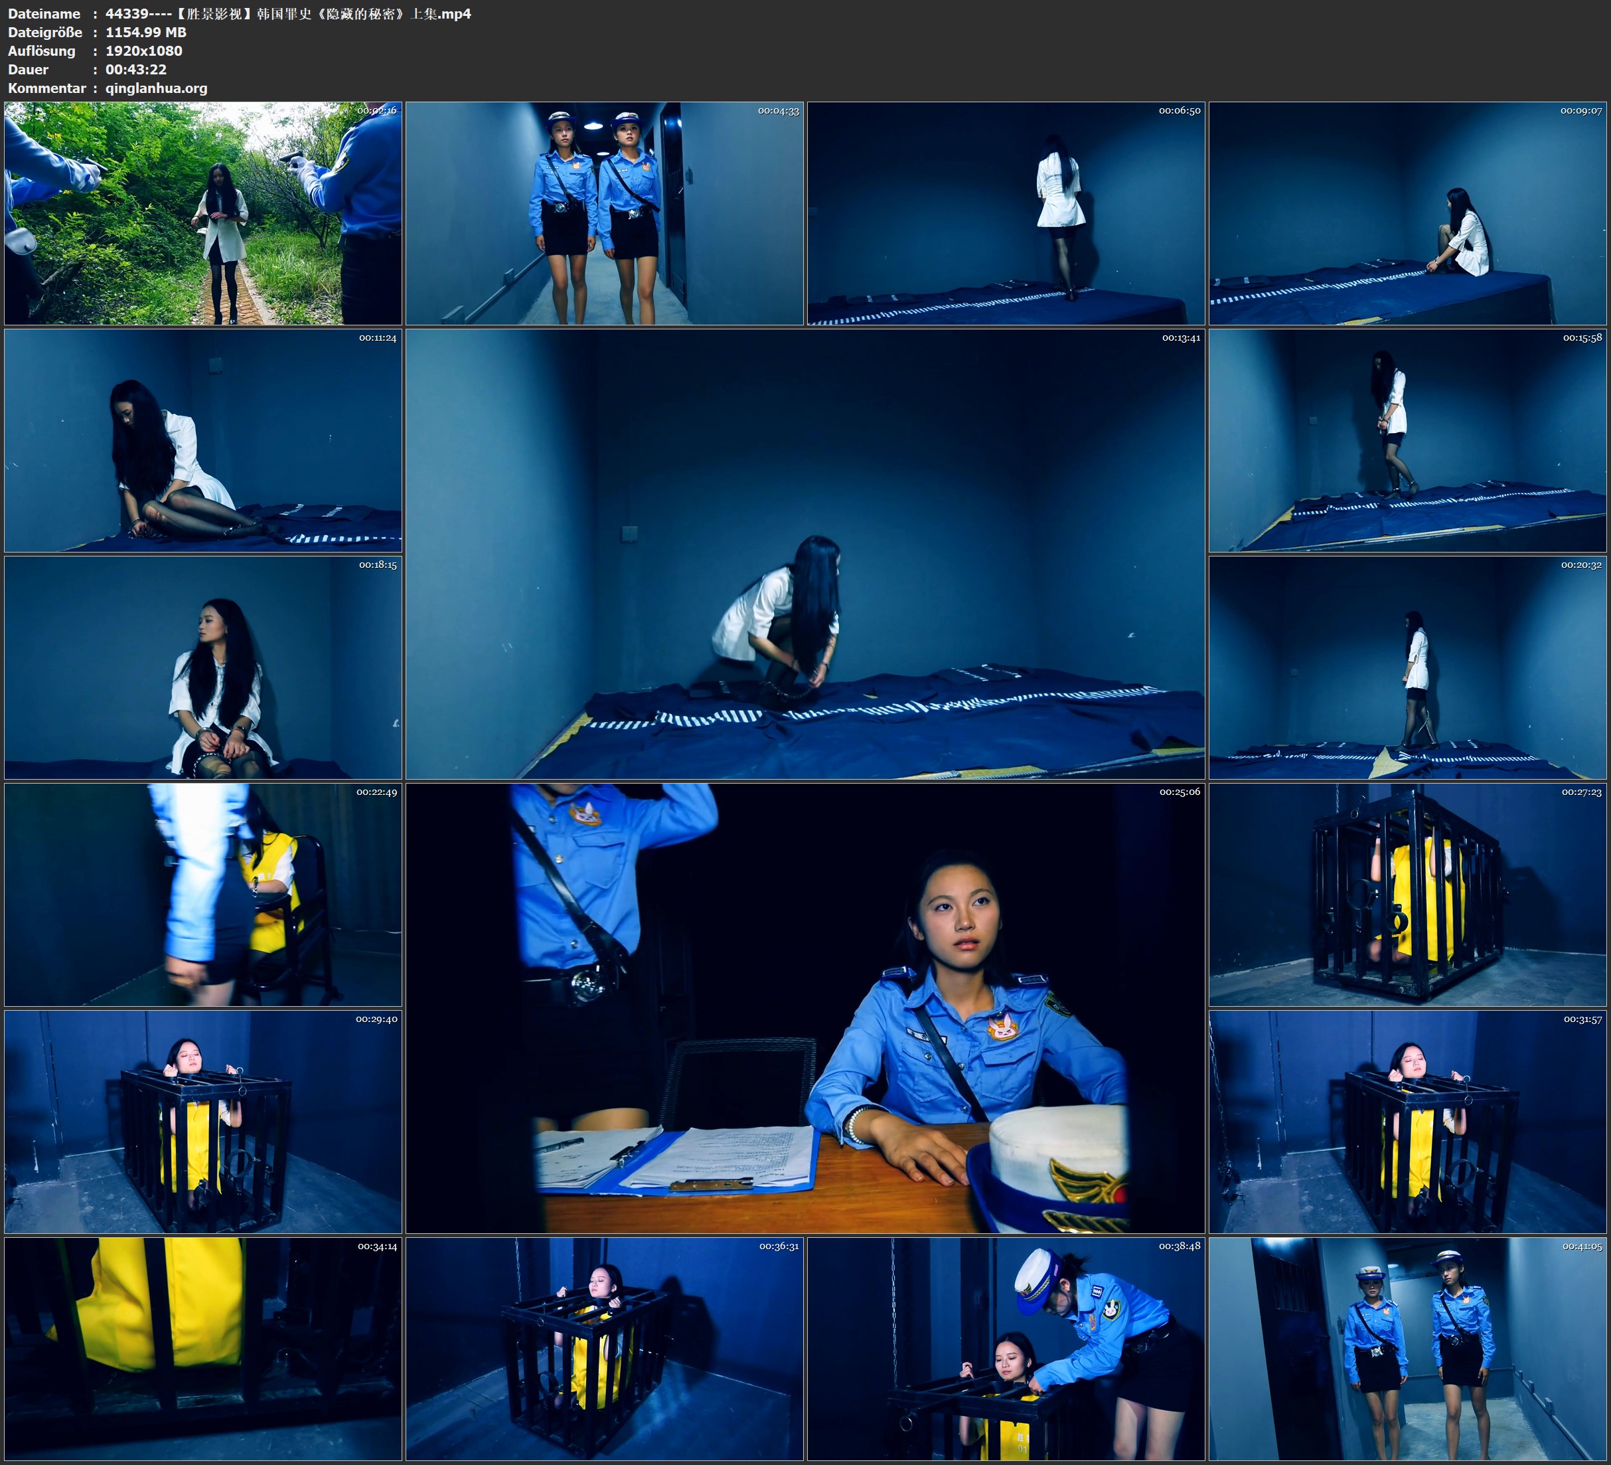Select the thumbnail at 00:04:33
The image size is (1611, 1465).
(604, 213)
